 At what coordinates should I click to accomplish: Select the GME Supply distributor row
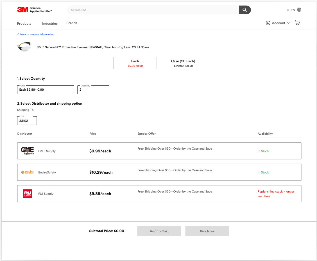click(159, 151)
